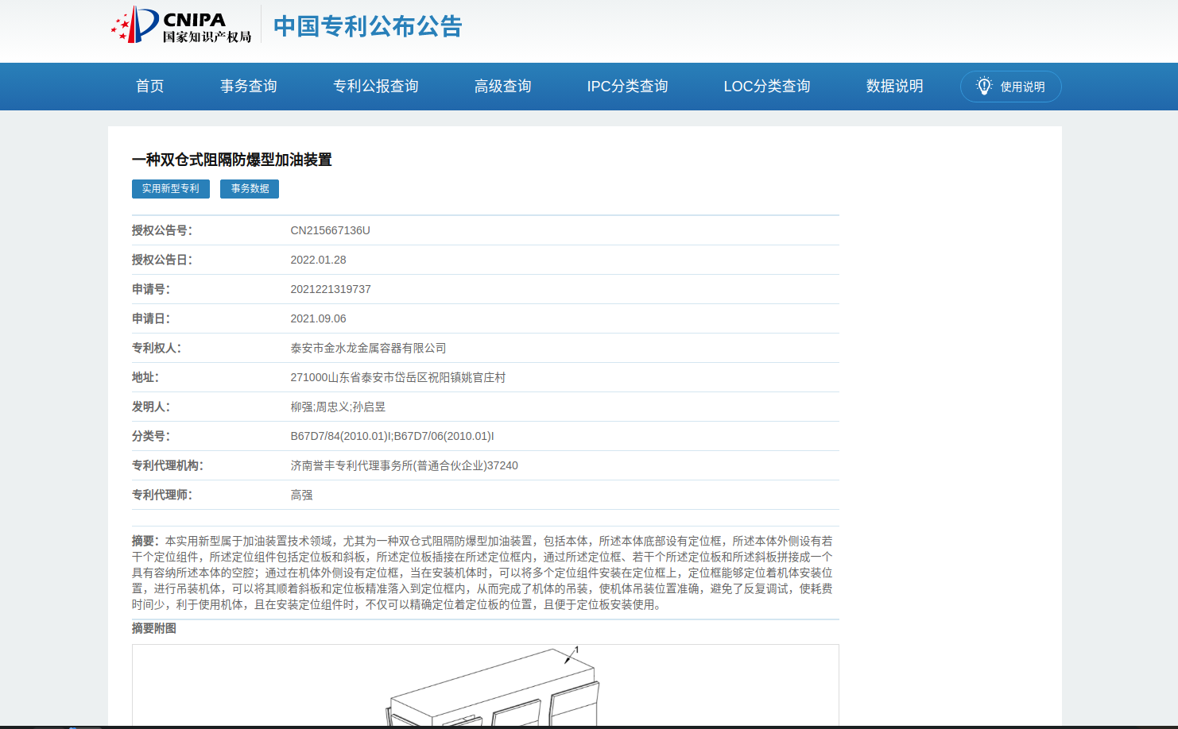Click the 实用新型专利 tag button
This screenshot has width=1178, height=729.
pyautogui.click(x=170, y=188)
